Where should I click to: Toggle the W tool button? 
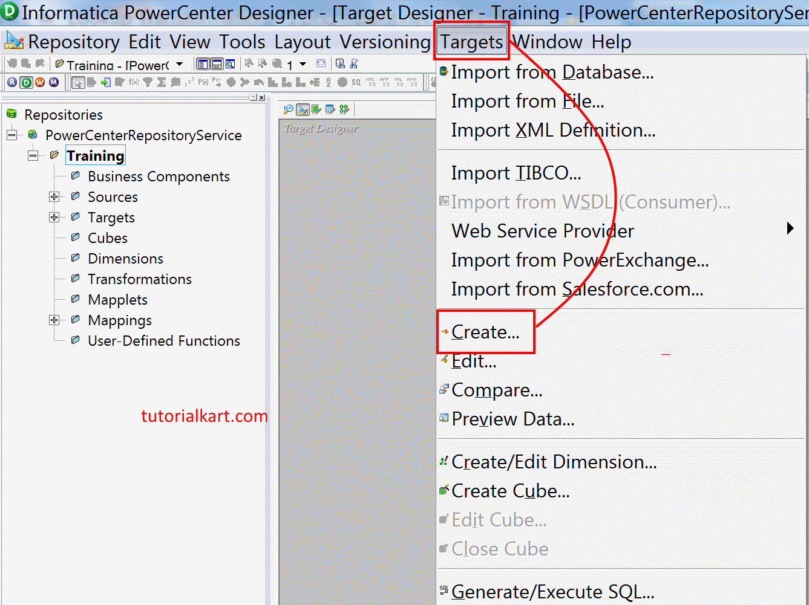coord(39,82)
